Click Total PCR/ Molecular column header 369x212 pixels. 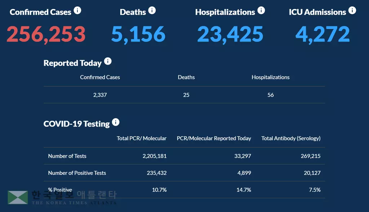[x=142, y=138]
